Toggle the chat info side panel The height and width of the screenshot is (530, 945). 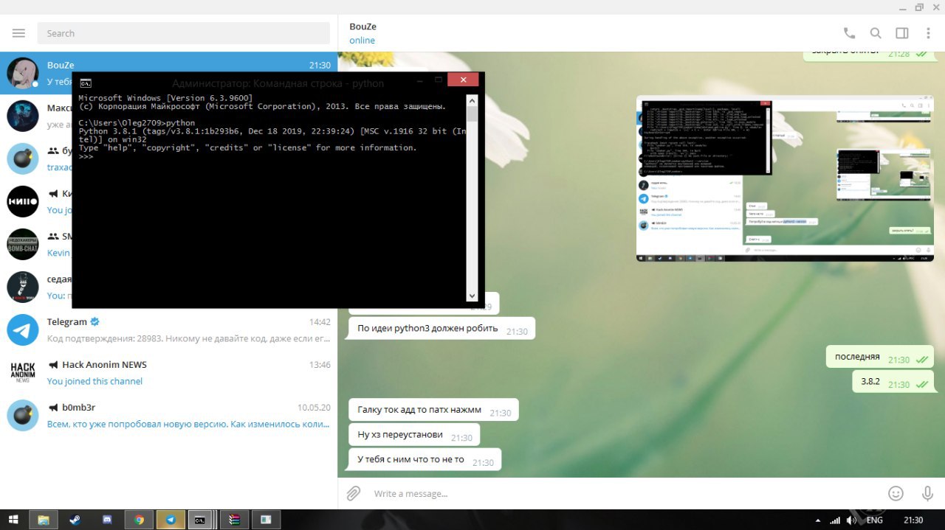click(902, 33)
